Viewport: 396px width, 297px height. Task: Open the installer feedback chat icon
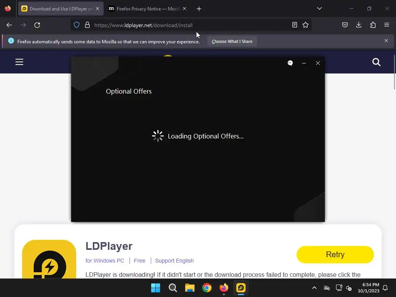coord(290,63)
